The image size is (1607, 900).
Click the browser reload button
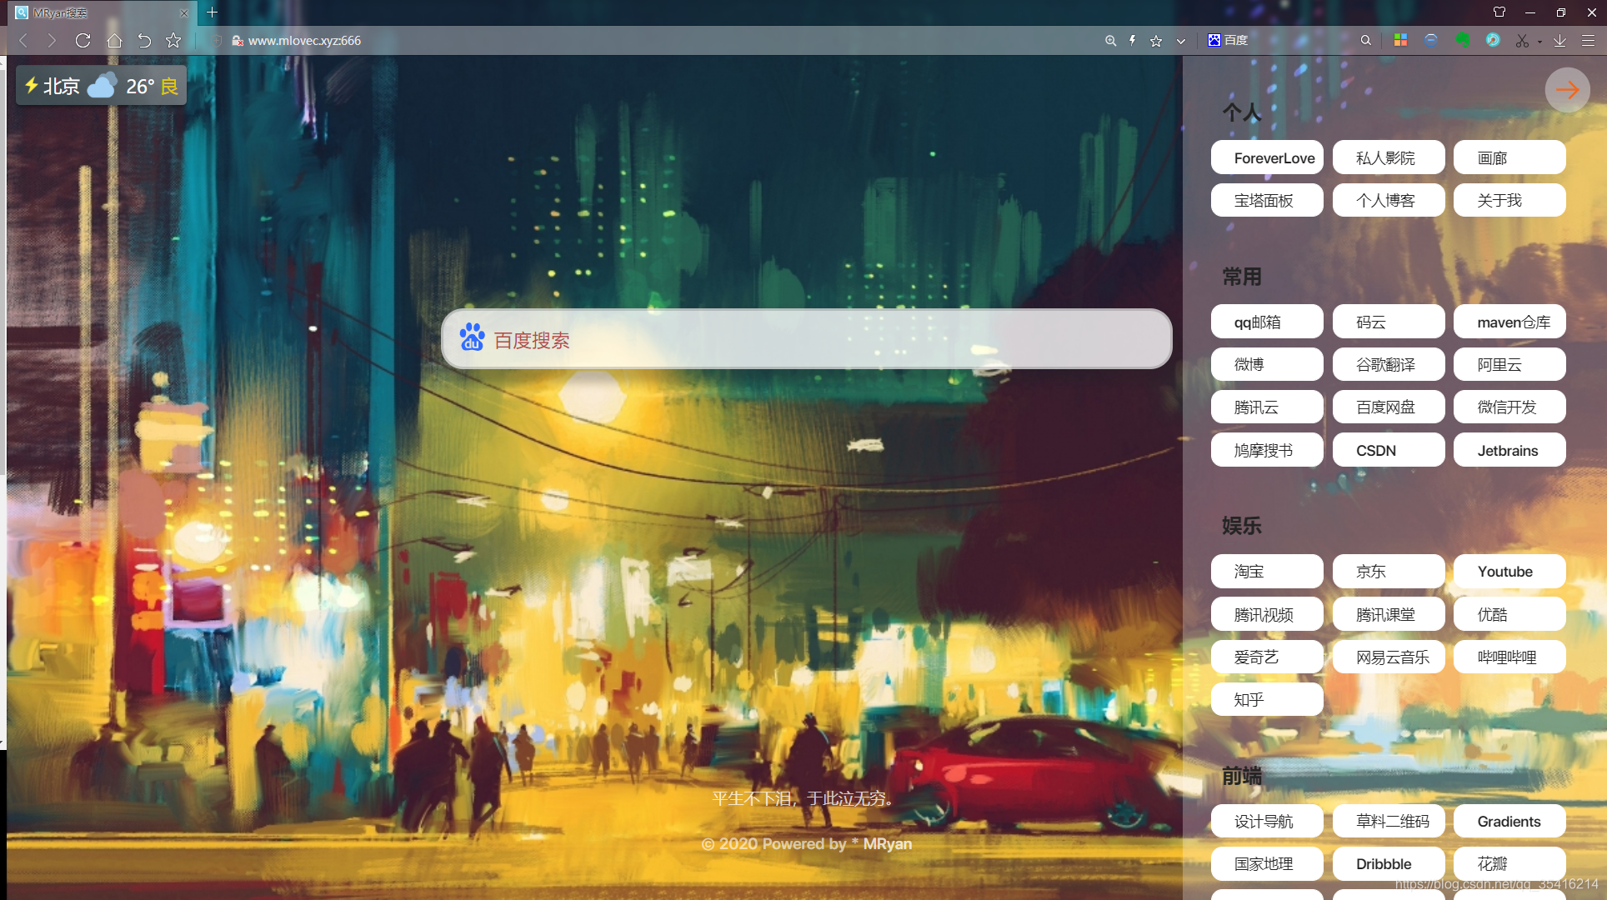83,40
